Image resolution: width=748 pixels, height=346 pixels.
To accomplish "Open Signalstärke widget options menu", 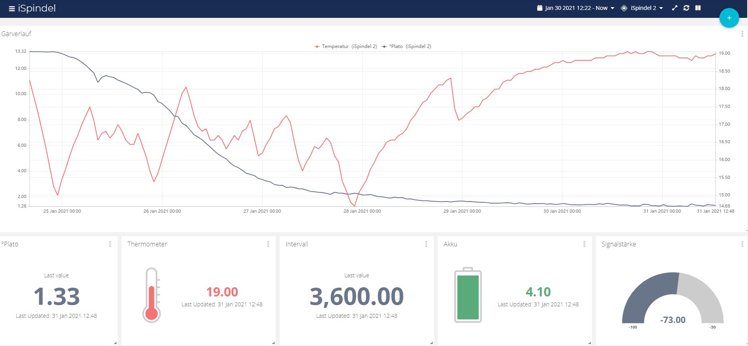I will (742, 244).
